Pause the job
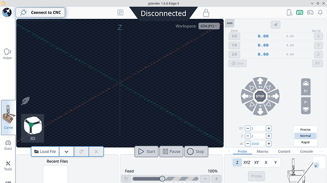This screenshot has width=327, height=183. [172, 152]
